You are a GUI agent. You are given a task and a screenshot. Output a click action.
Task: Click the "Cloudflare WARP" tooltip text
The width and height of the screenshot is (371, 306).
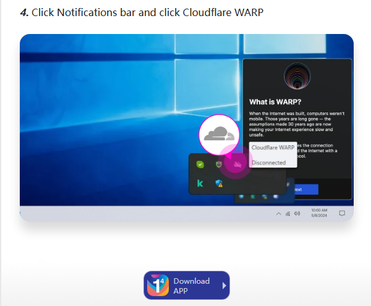tap(273, 148)
